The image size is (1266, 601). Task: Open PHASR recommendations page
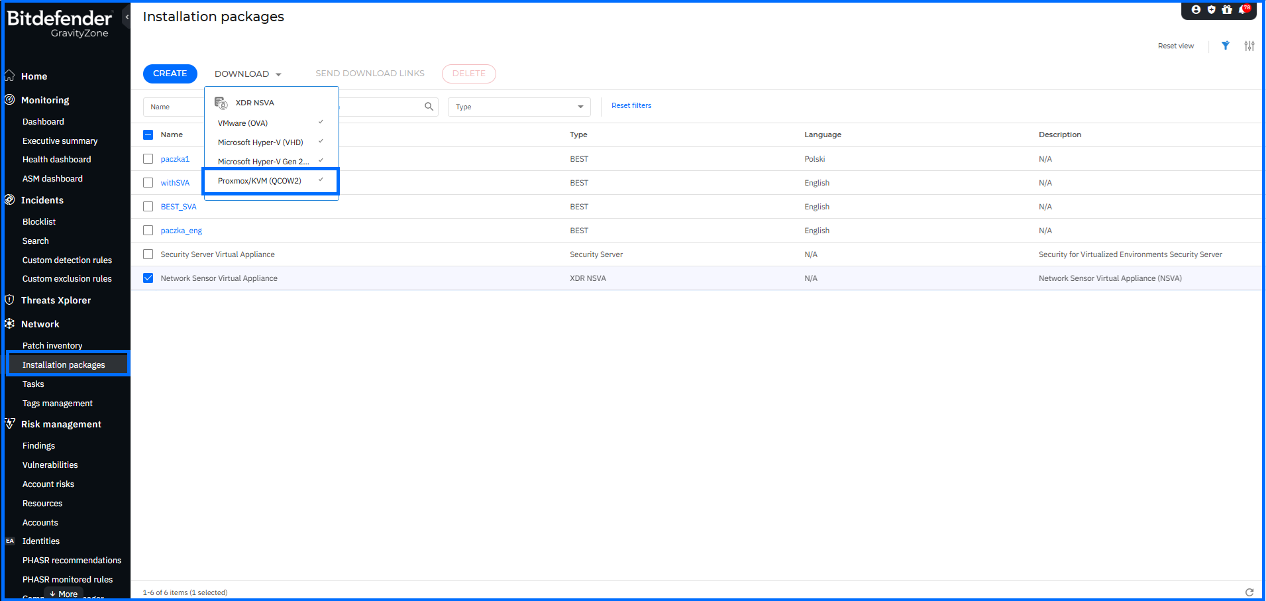click(72, 561)
